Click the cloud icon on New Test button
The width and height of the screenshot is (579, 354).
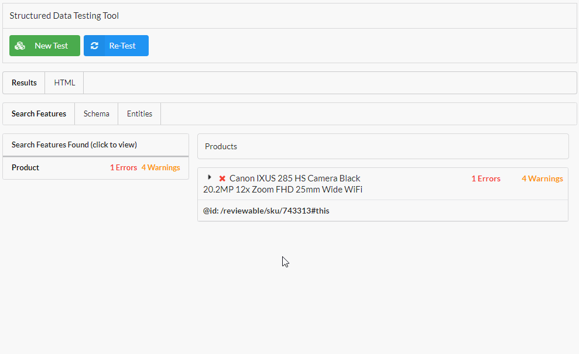[x=20, y=45]
